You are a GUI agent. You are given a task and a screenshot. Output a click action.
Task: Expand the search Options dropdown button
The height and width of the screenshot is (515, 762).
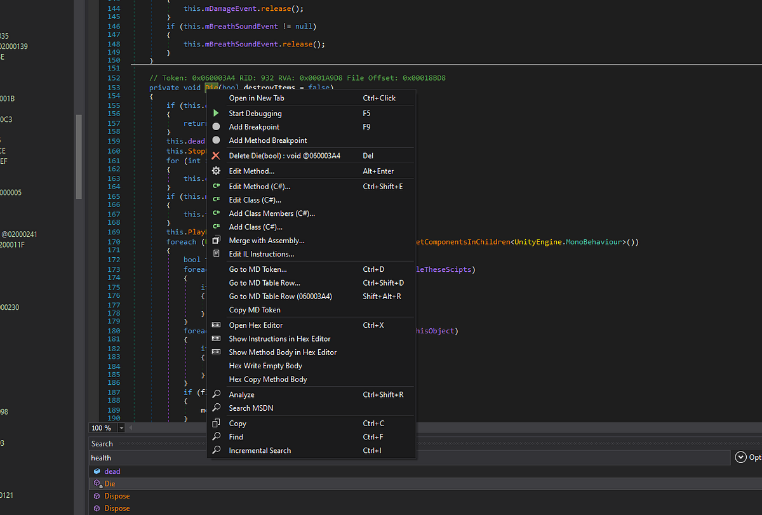740,457
